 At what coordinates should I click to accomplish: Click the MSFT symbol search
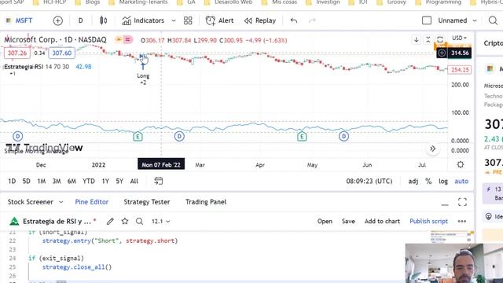[x=20, y=20]
